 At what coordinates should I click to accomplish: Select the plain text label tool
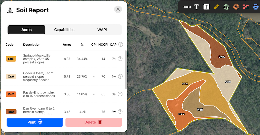coord(196,7)
